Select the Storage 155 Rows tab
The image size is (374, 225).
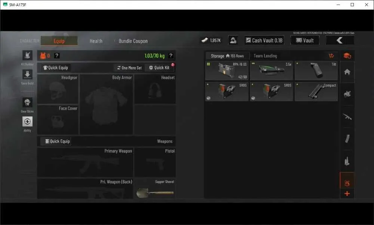(x=227, y=56)
